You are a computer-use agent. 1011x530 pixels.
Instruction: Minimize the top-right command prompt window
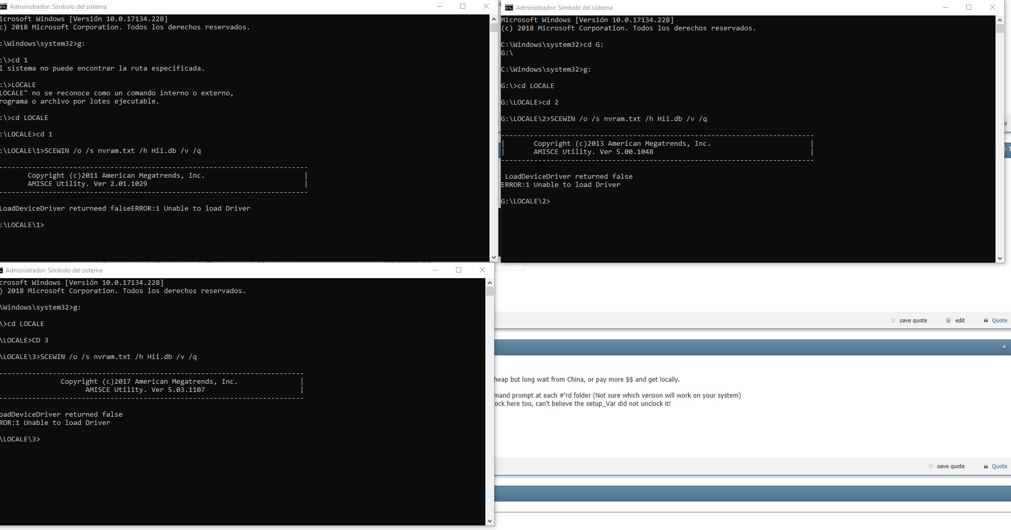tap(946, 7)
